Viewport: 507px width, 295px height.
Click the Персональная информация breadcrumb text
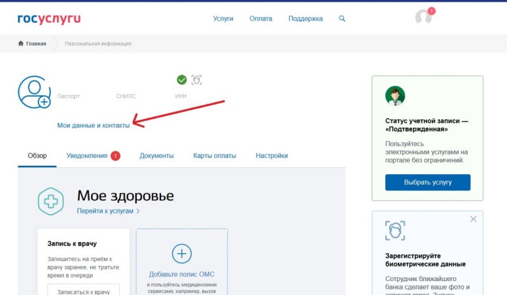pos(98,44)
